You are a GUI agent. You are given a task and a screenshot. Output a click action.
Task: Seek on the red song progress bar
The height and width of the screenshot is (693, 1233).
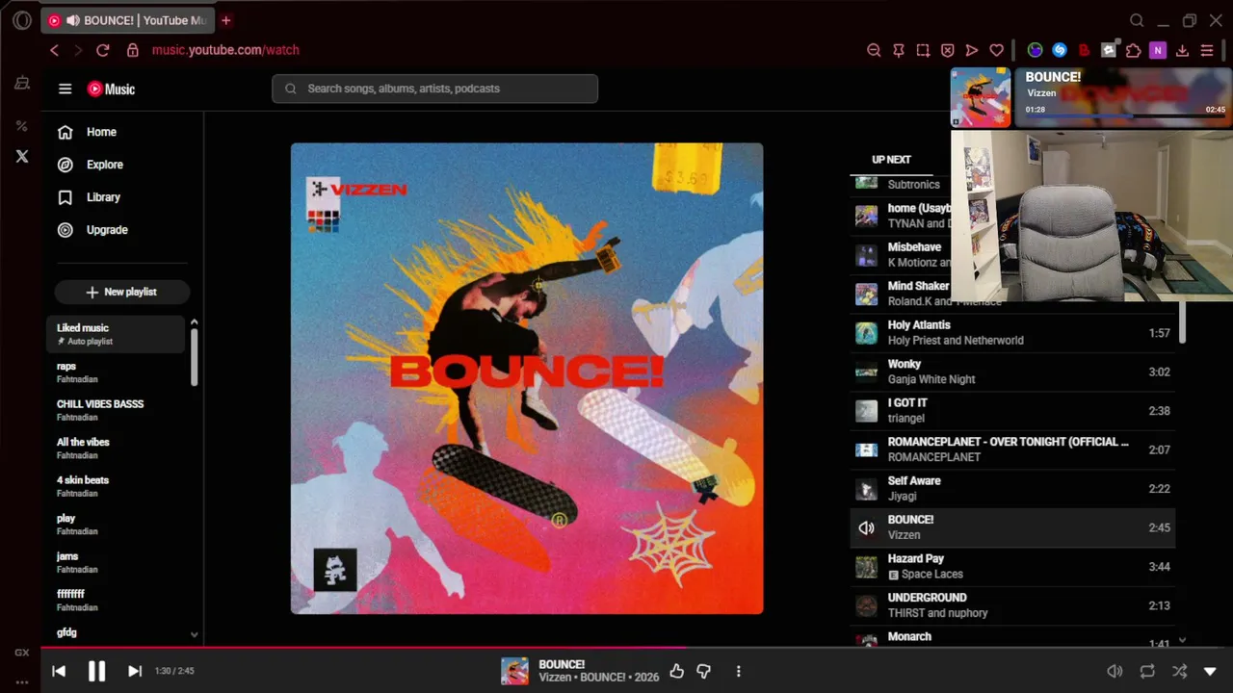[x=637, y=648]
